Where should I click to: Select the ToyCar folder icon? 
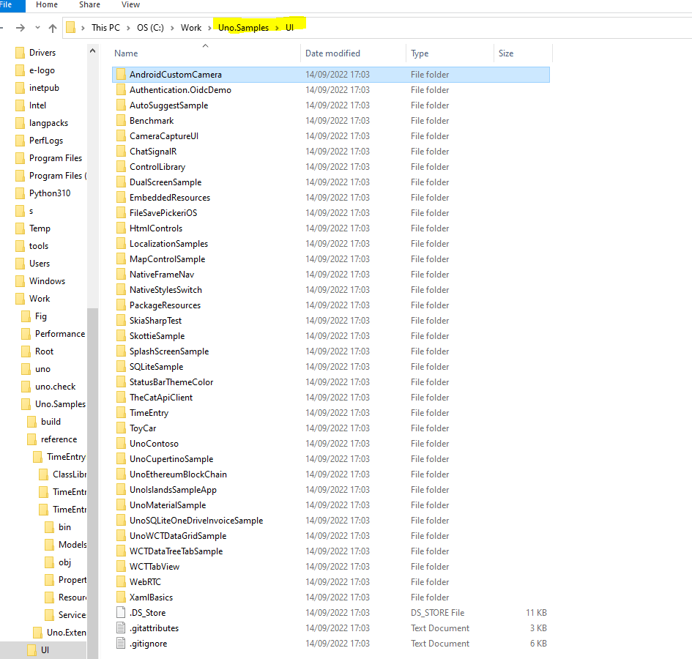click(x=121, y=428)
